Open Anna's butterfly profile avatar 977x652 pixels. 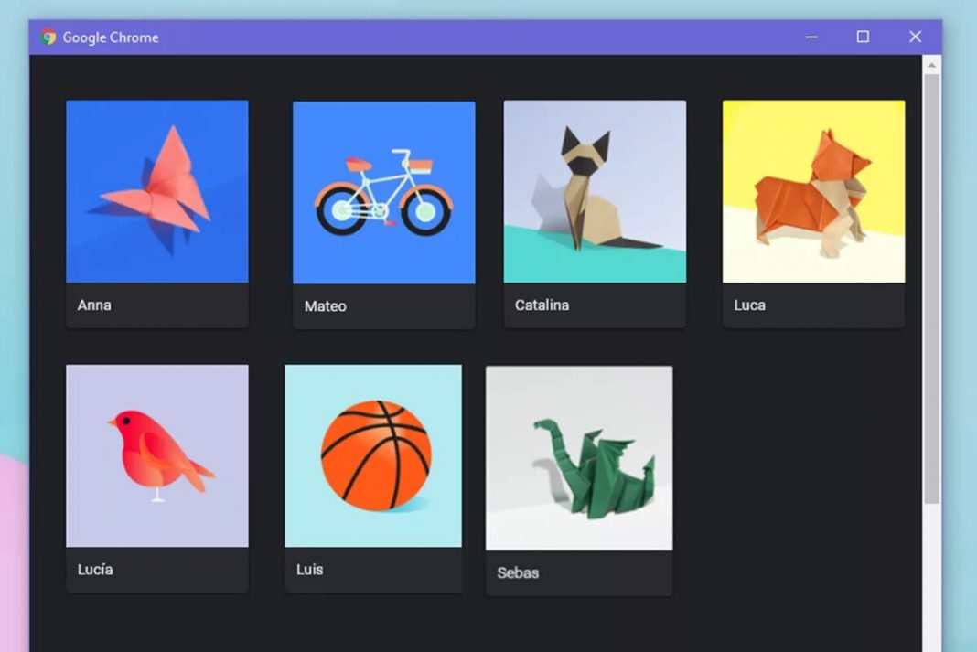pyautogui.click(x=156, y=189)
